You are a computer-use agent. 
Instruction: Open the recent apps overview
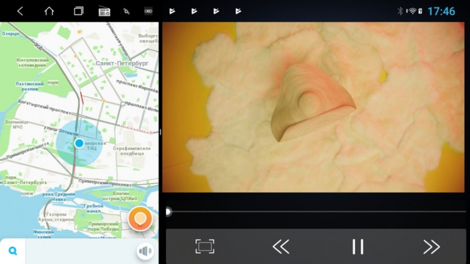pos(78,11)
